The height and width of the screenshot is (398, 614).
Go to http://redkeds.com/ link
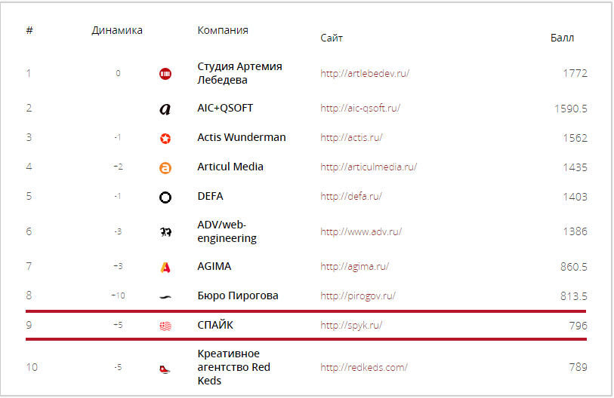(364, 368)
